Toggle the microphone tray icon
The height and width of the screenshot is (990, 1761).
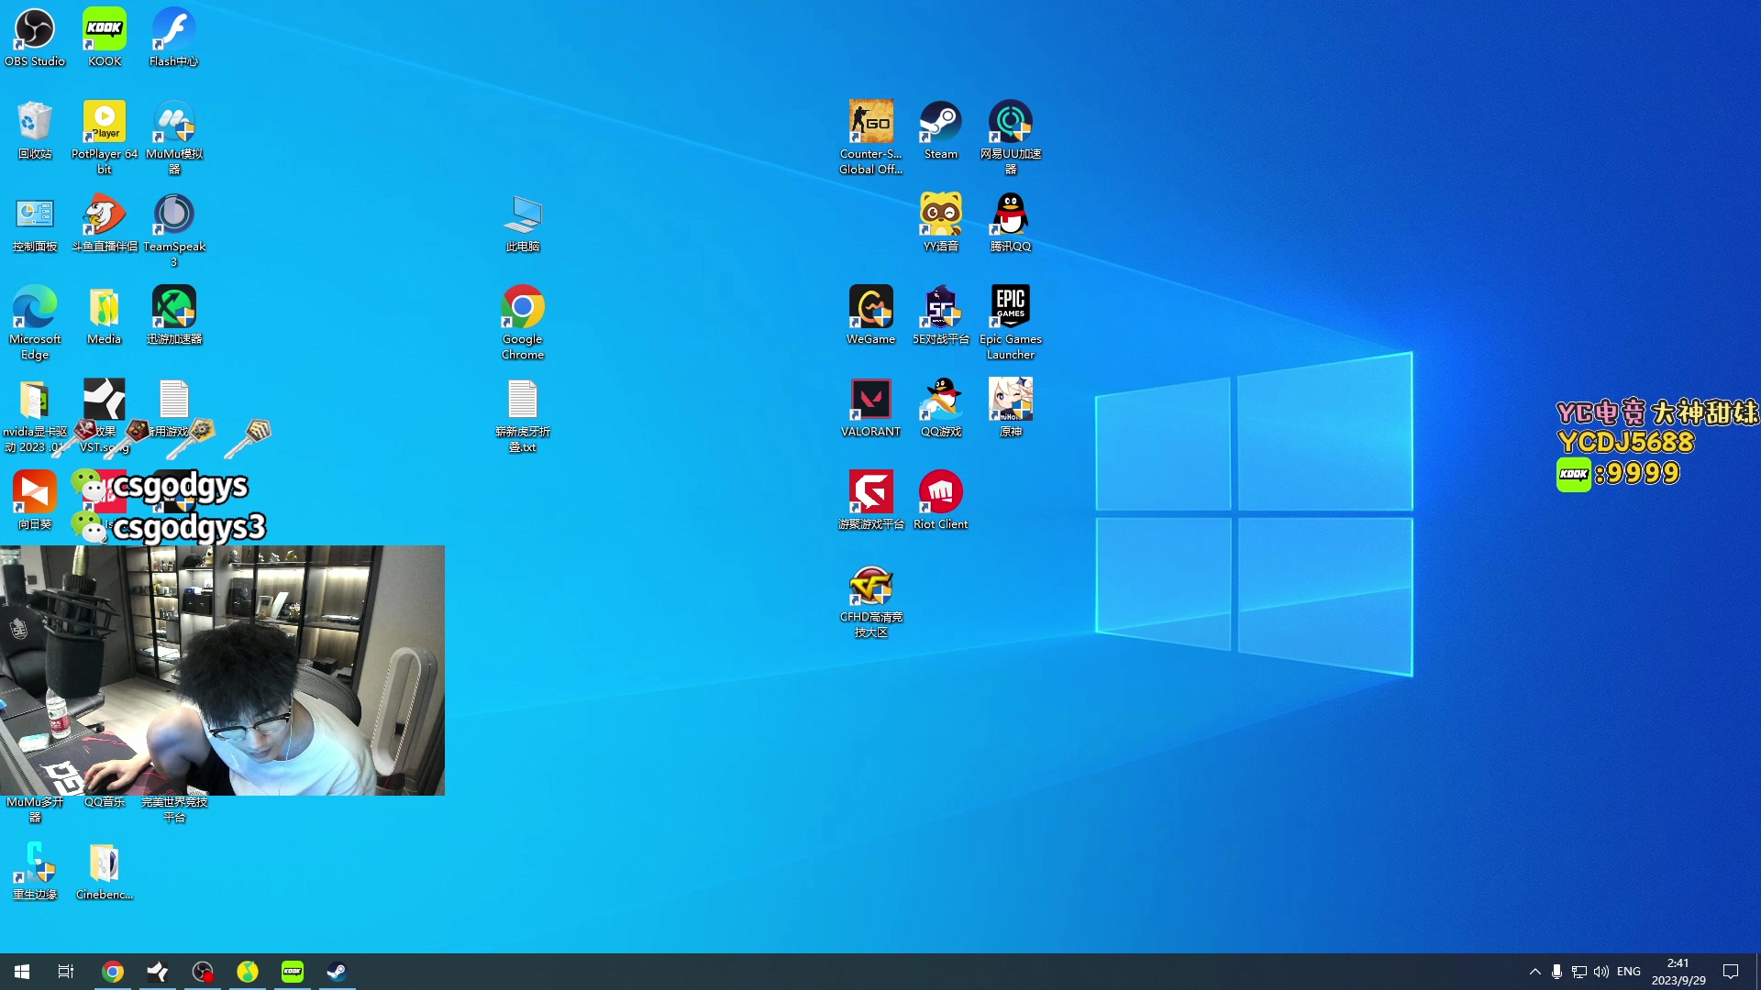(x=1556, y=972)
